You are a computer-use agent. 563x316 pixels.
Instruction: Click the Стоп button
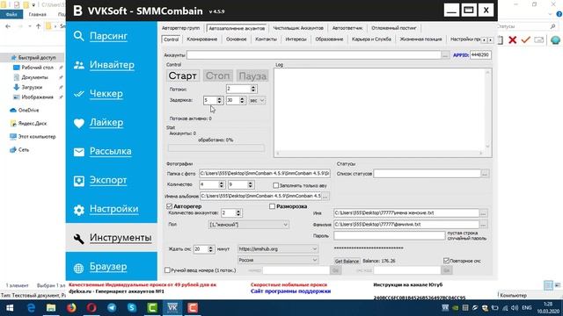[x=217, y=76]
